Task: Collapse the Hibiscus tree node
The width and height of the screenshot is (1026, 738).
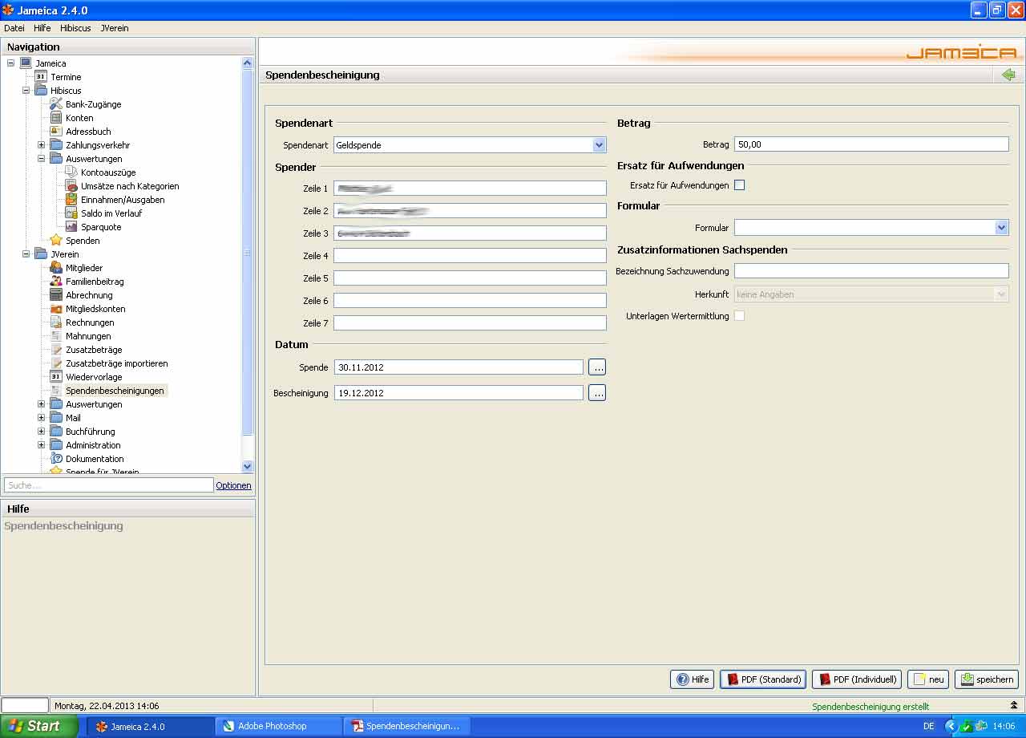Action: 26,91
